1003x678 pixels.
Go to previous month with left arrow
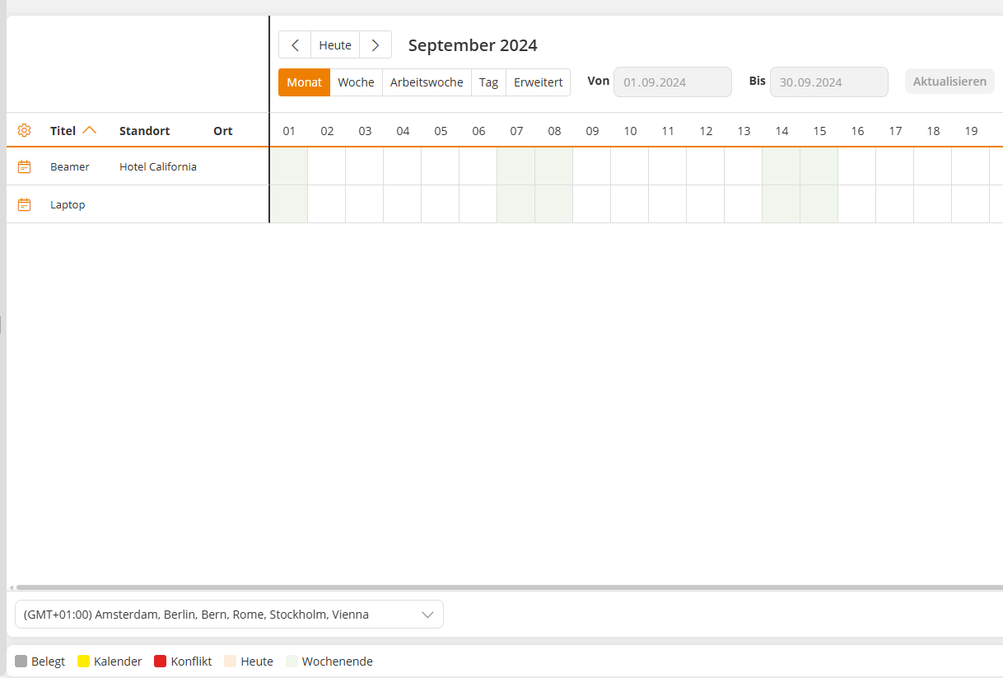(x=295, y=45)
